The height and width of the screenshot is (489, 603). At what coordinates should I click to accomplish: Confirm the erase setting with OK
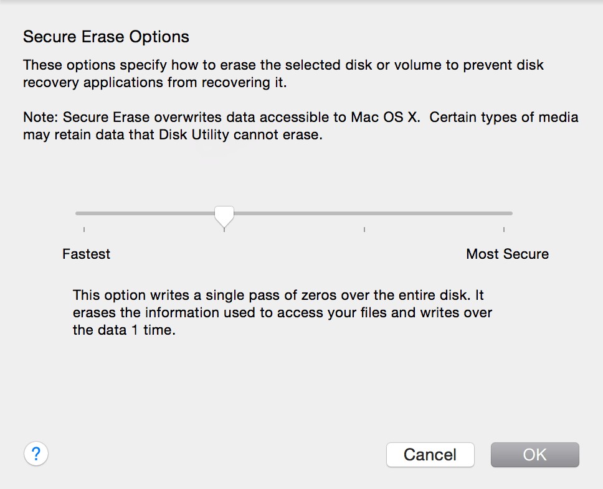point(534,454)
